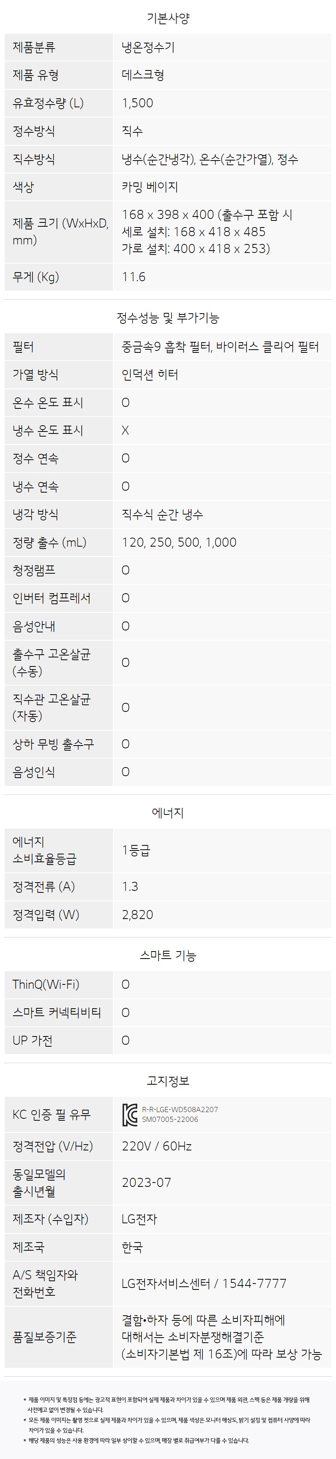
Task: Click the 정수성능 및 부가기능 section heading
Action: click(x=168, y=318)
